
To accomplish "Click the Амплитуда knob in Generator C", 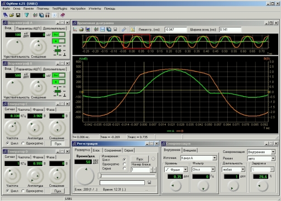I will point(35,128).
